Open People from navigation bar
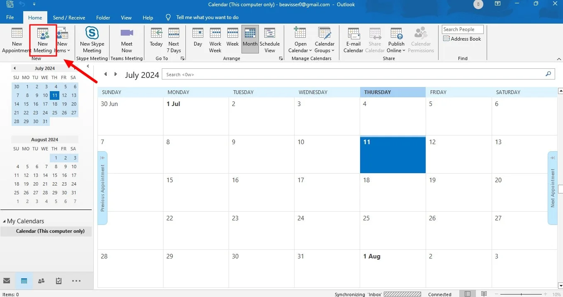563x297 pixels. (x=41, y=281)
